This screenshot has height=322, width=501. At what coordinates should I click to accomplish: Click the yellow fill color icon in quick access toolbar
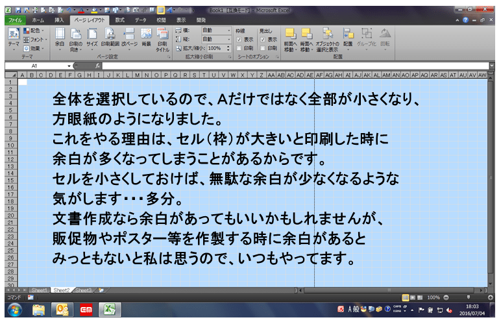coord(94,10)
